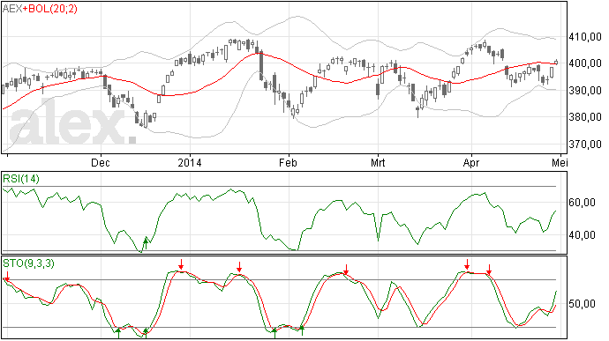Click the 400,00 price axis label
The image size is (609, 341).
585,63
